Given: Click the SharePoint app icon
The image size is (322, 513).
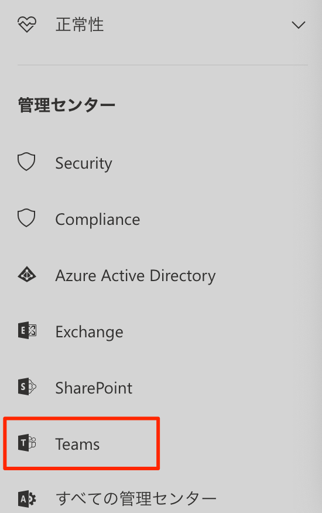Looking at the screenshot, I should [x=27, y=387].
